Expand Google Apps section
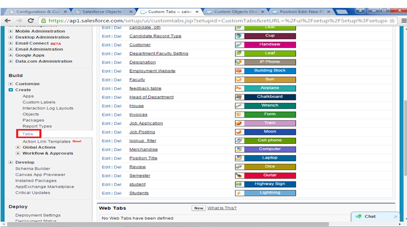The width and height of the screenshot is (407, 227). tap(11, 55)
